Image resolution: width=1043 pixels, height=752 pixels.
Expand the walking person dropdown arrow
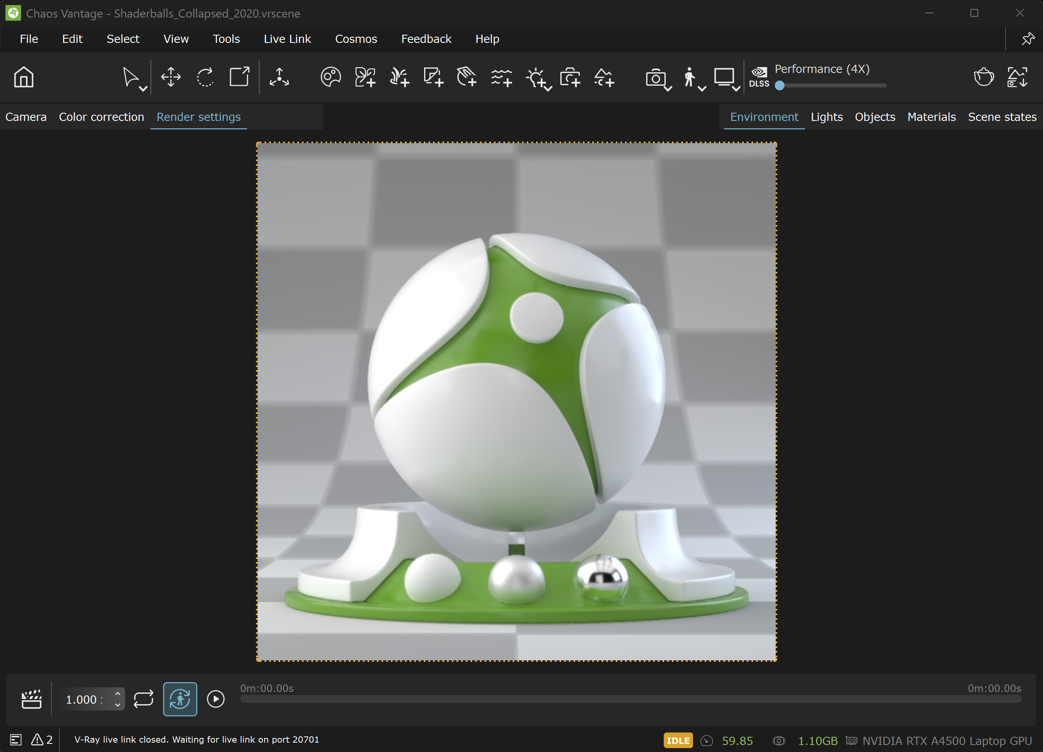702,89
